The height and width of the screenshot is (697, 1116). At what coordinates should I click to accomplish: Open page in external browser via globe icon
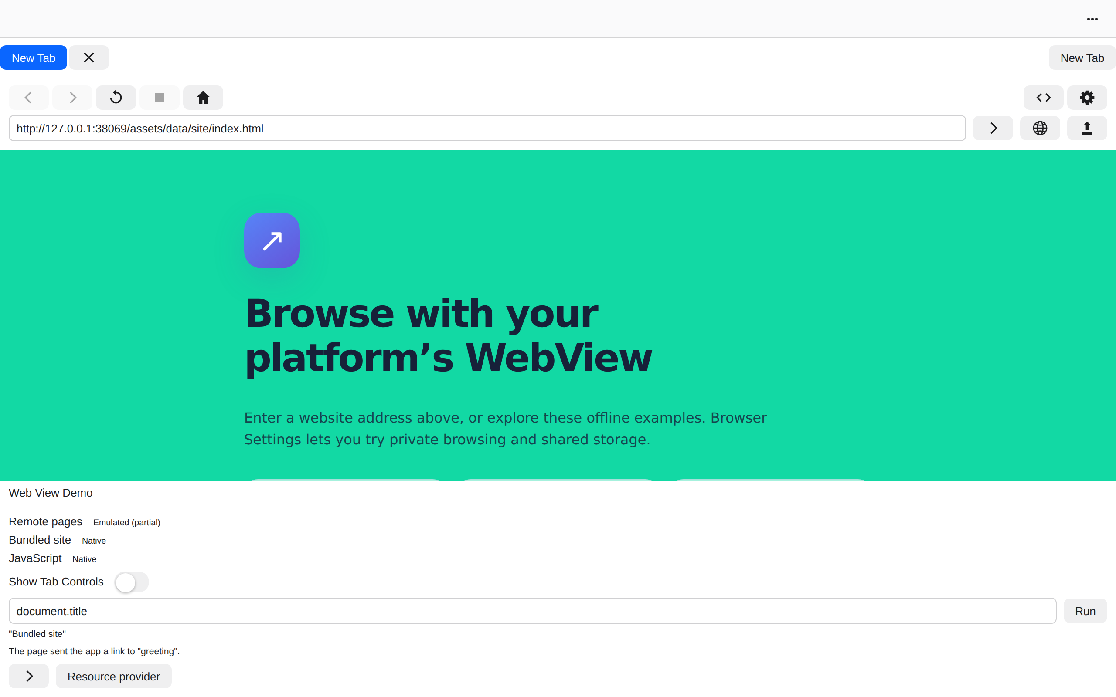(1040, 128)
